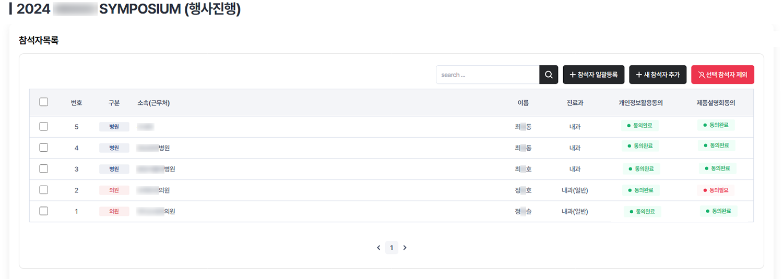
Task: Focus the search input field
Action: [488, 75]
